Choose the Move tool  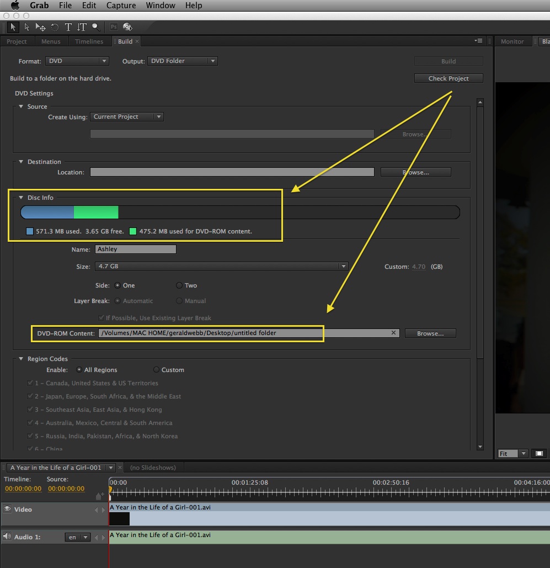click(x=40, y=27)
